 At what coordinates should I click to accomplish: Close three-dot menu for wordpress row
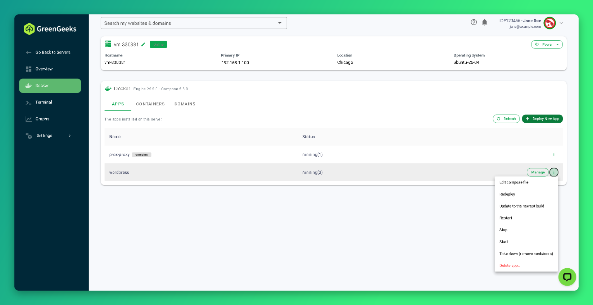pyautogui.click(x=554, y=172)
